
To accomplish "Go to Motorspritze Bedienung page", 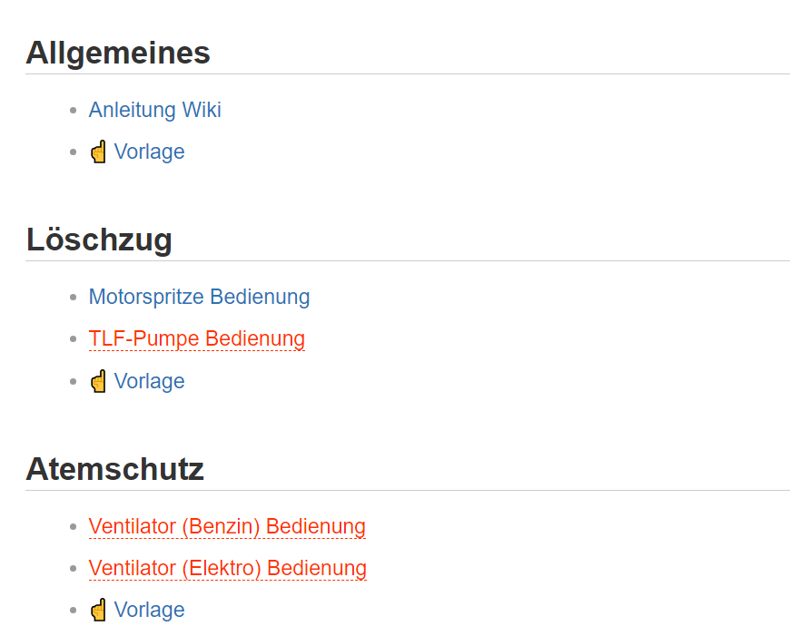I will point(199,297).
